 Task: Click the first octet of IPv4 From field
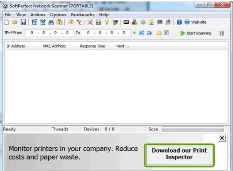point(32,33)
